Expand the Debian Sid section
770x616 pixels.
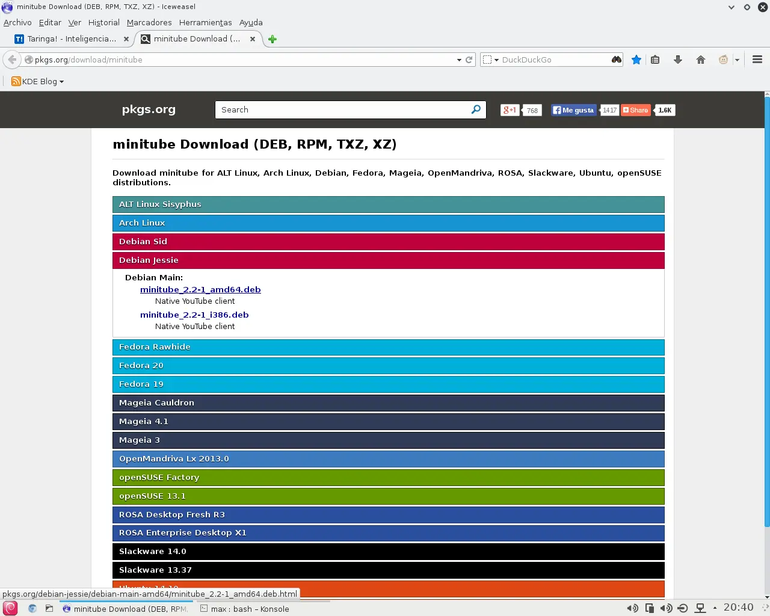389,242
